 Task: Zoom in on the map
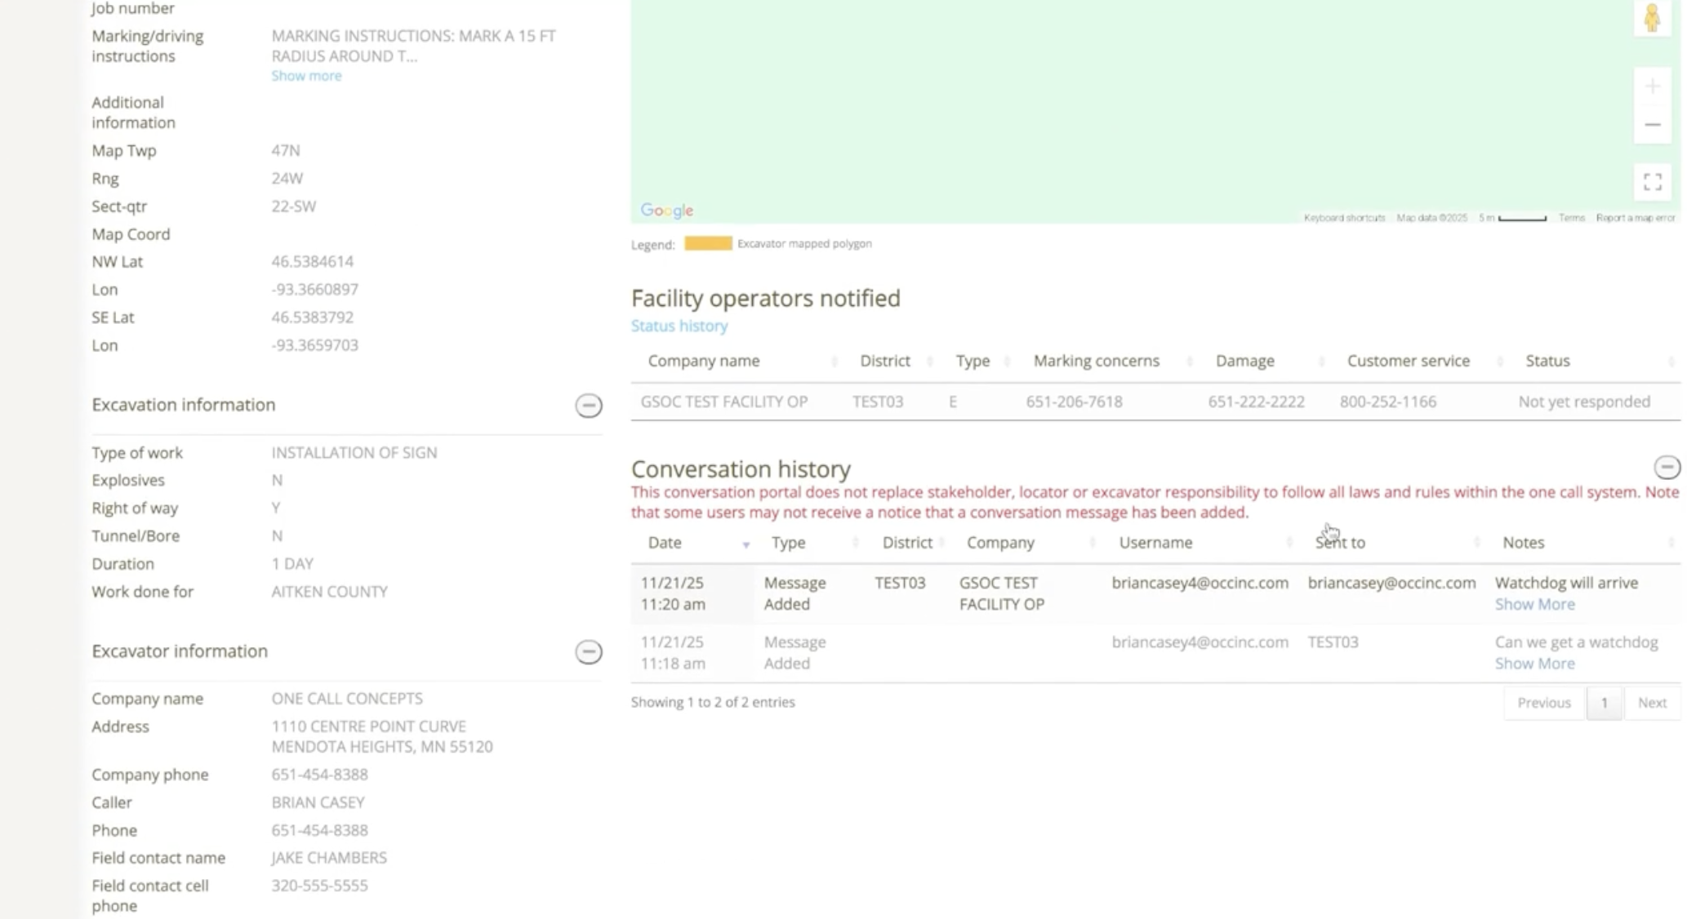[1652, 87]
